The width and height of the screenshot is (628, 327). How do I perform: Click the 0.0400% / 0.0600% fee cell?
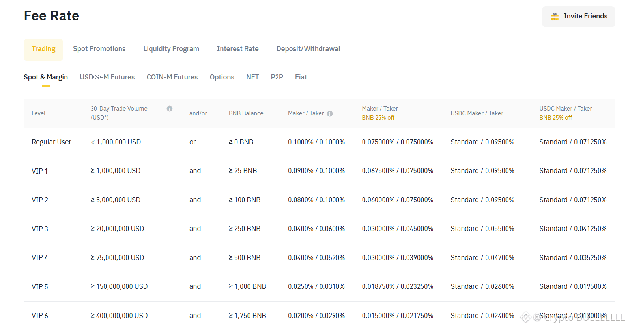316,229
